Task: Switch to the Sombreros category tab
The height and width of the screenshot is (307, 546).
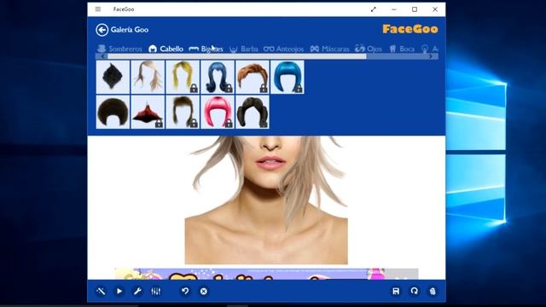Action: [x=120, y=49]
